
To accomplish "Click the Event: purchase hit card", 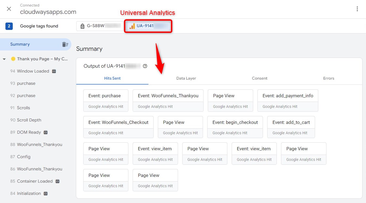I will (106, 100).
